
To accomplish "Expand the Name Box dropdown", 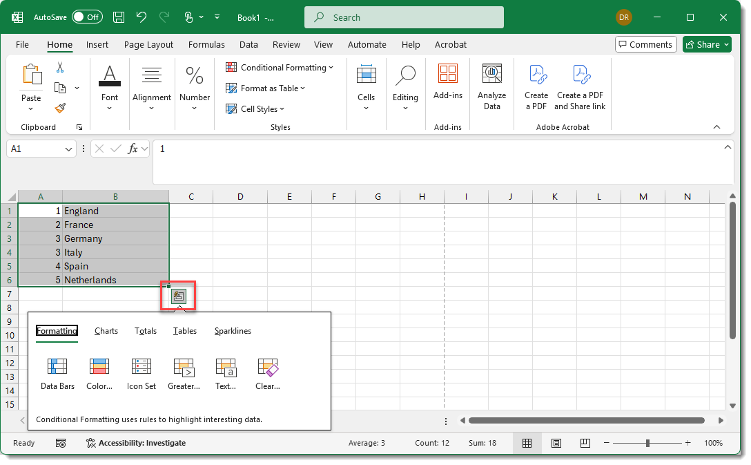I will point(67,149).
